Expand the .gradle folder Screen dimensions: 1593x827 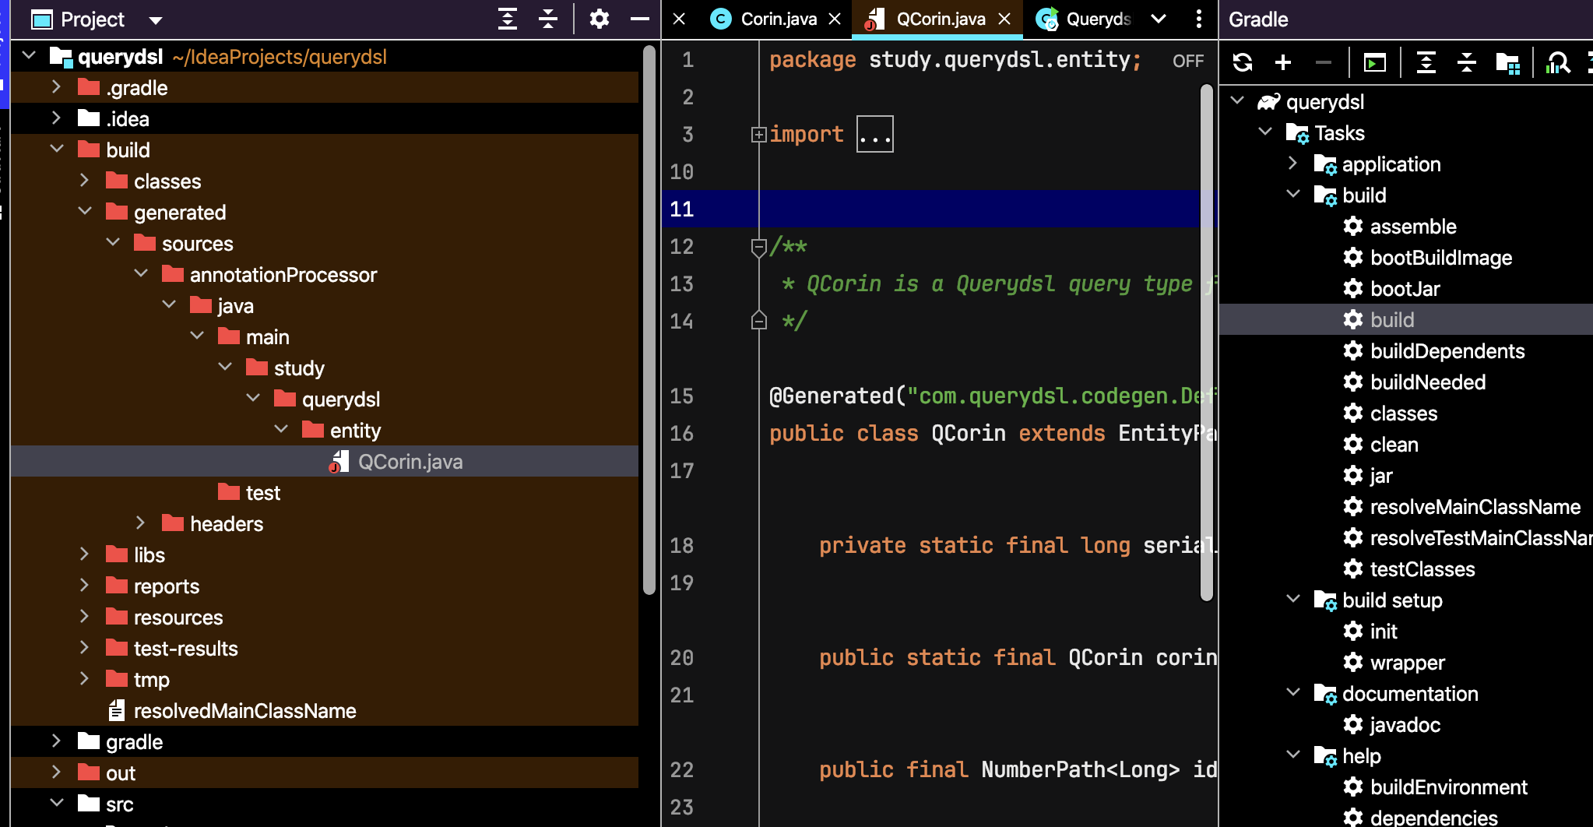56,87
